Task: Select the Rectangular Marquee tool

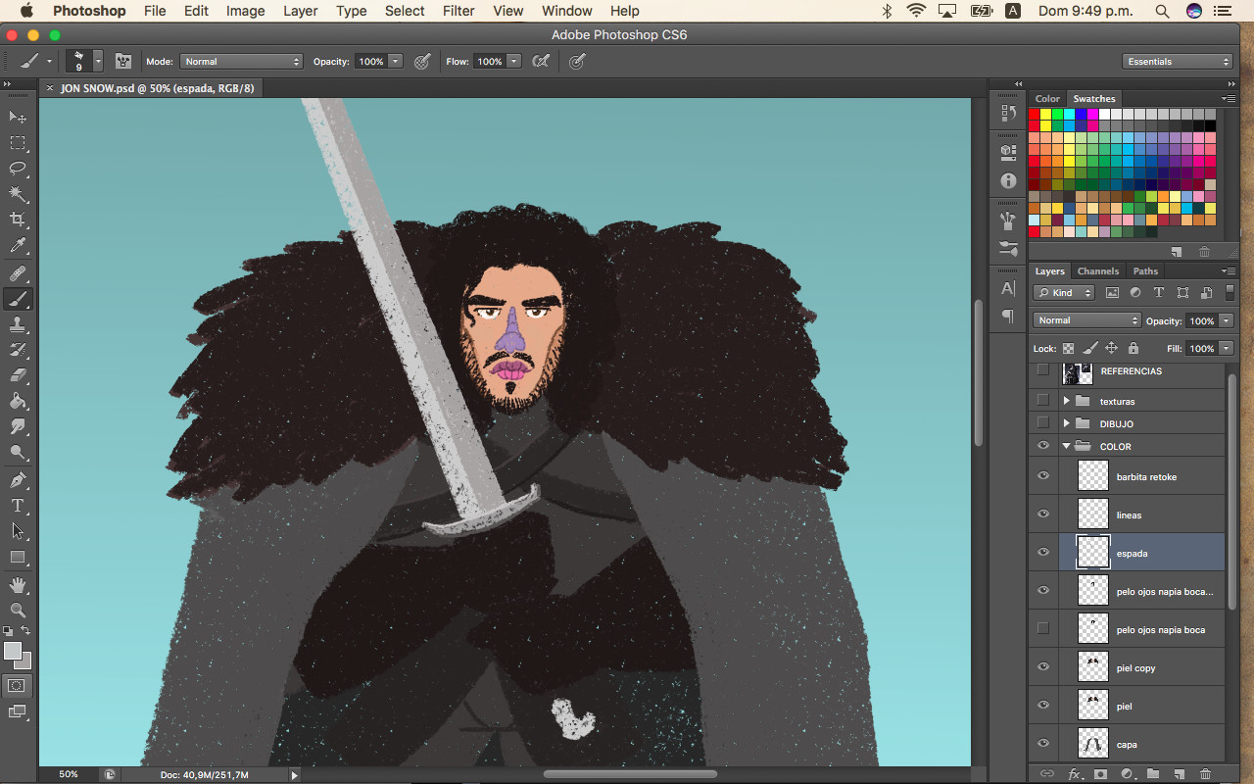Action: [x=18, y=143]
